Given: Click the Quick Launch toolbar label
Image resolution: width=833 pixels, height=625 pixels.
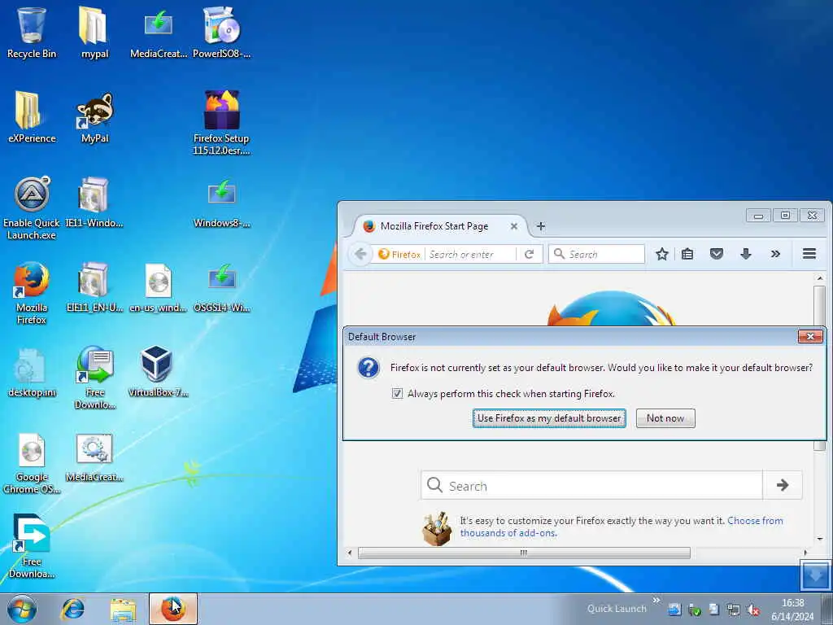Looking at the screenshot, I should [x=617, y=609].
